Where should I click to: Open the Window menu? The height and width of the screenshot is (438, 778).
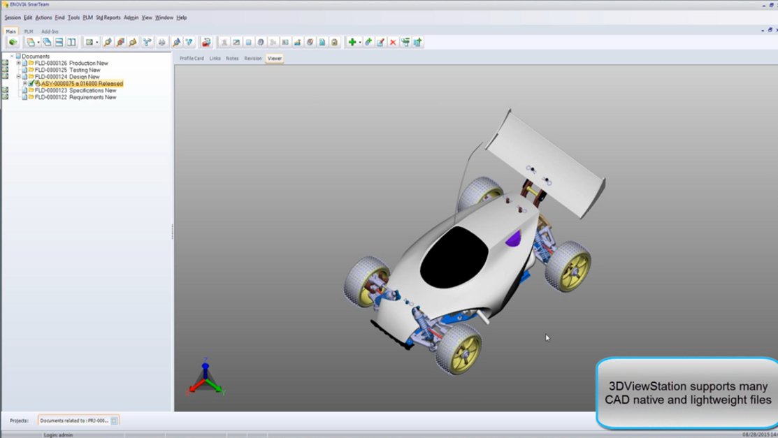(x=164, y=17)
